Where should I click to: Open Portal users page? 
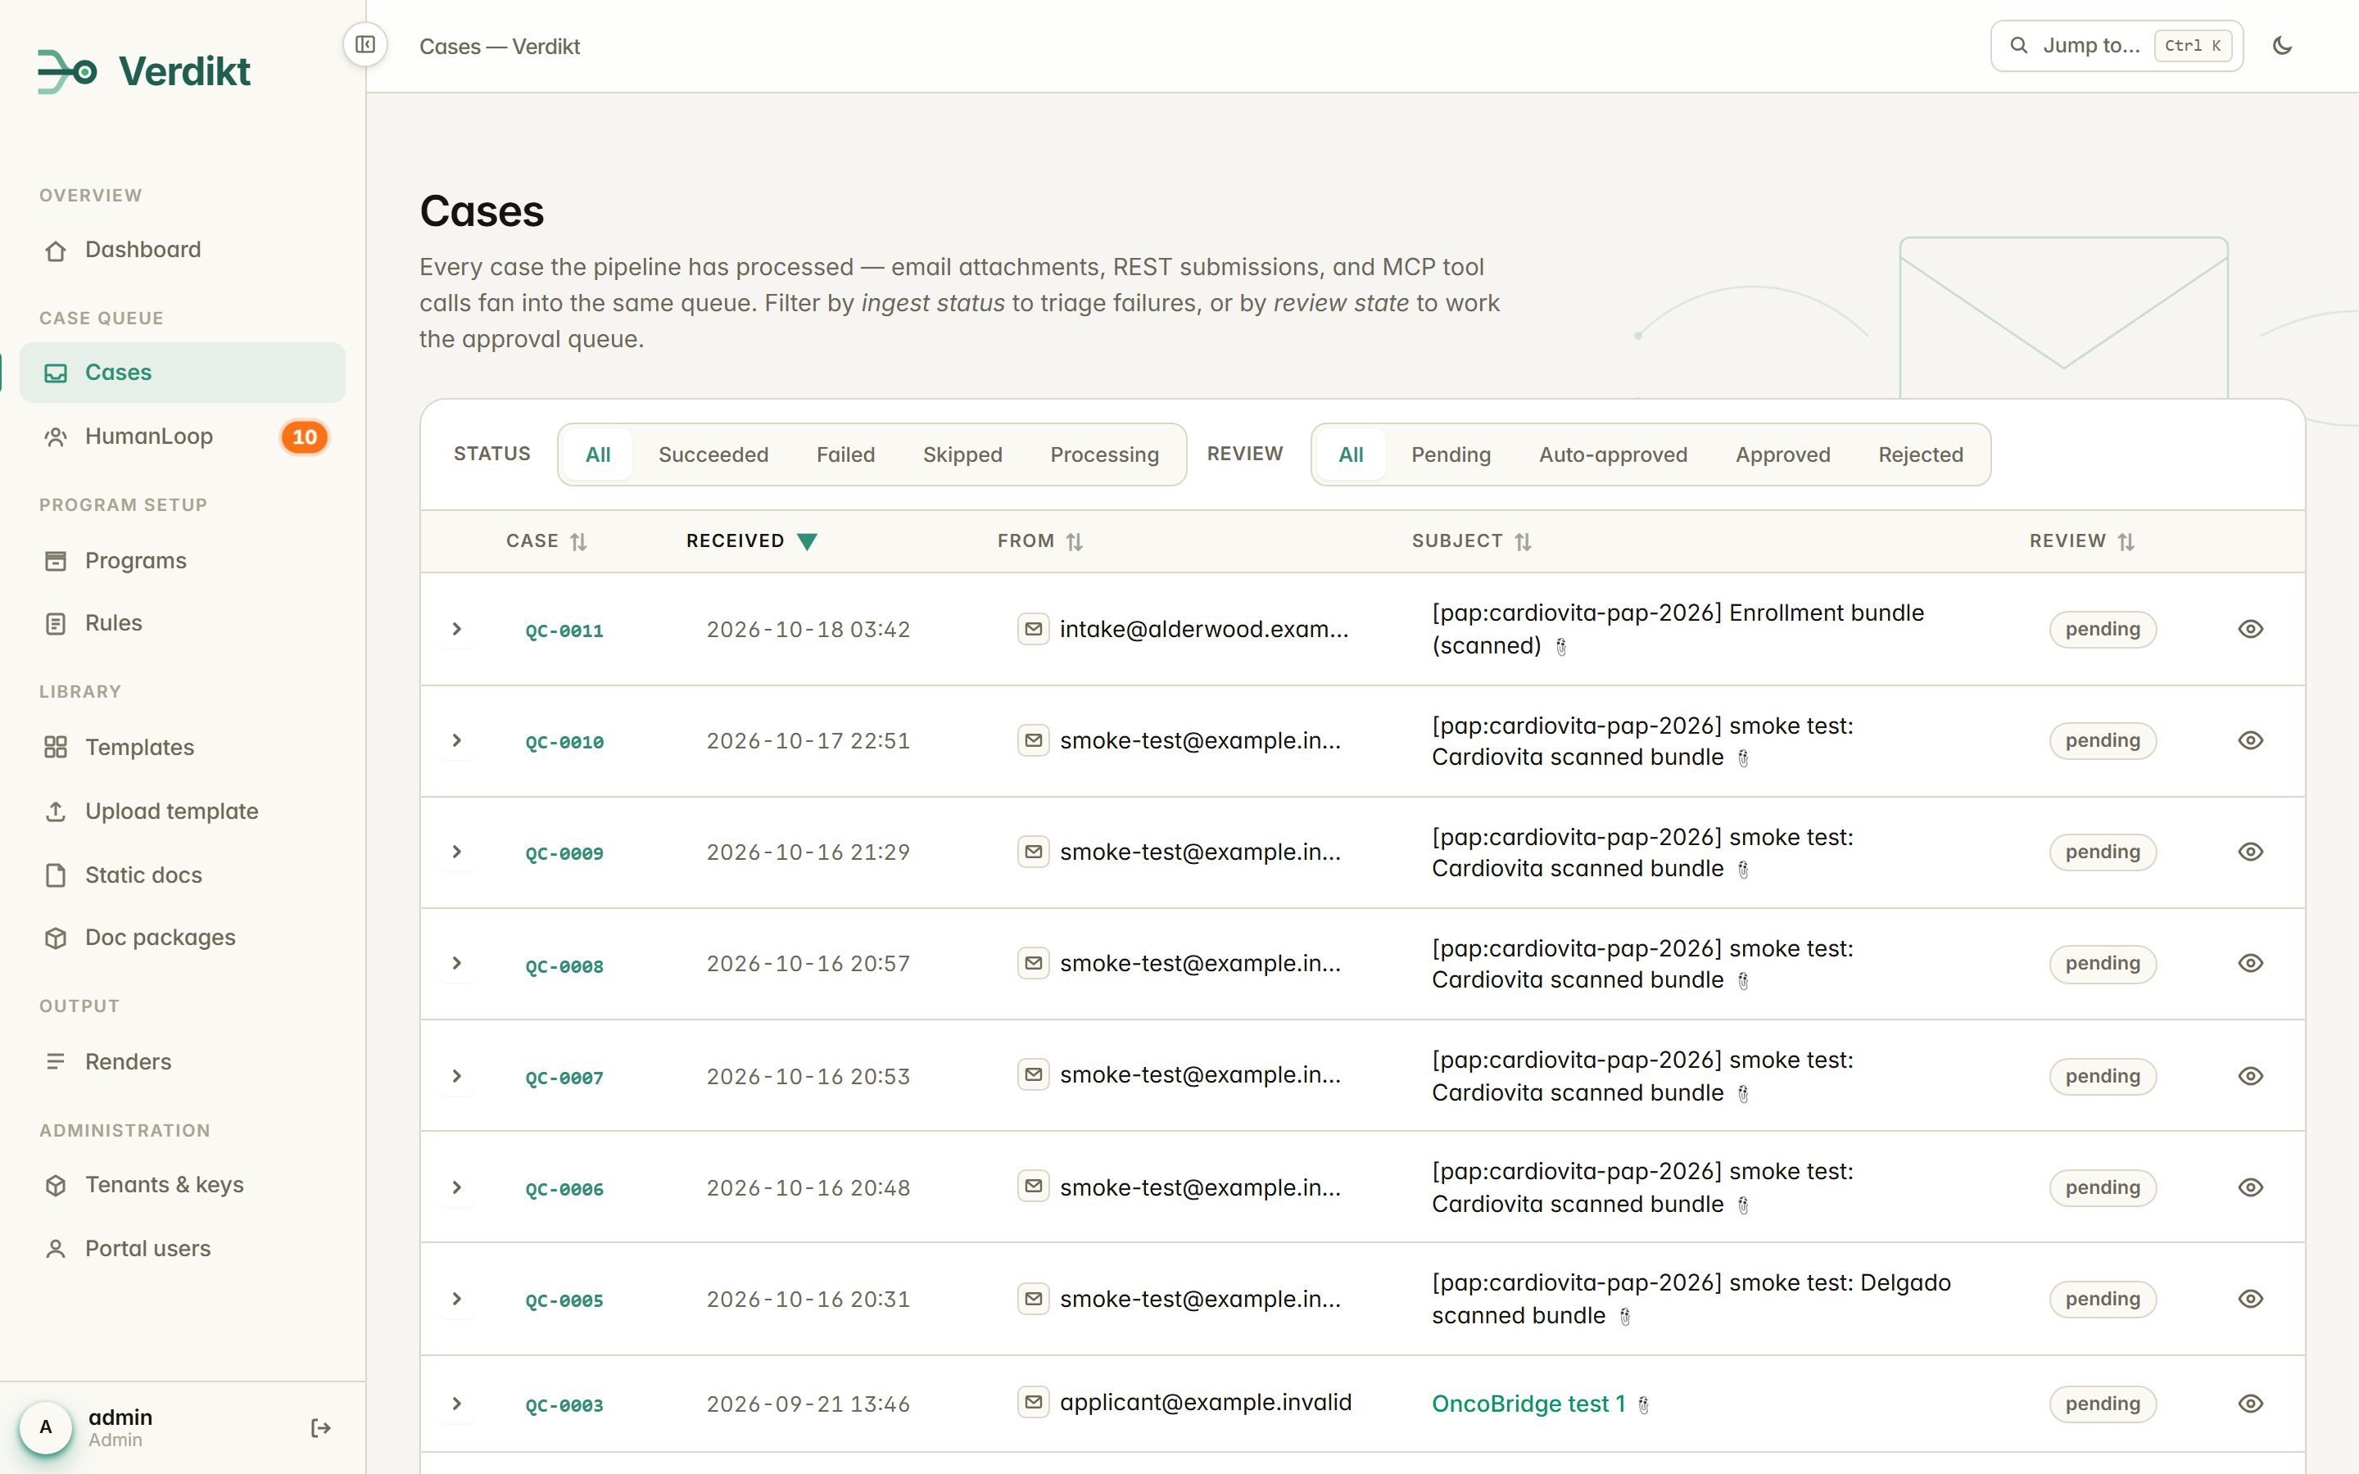pyautogui.click(x=183, y=1249)
